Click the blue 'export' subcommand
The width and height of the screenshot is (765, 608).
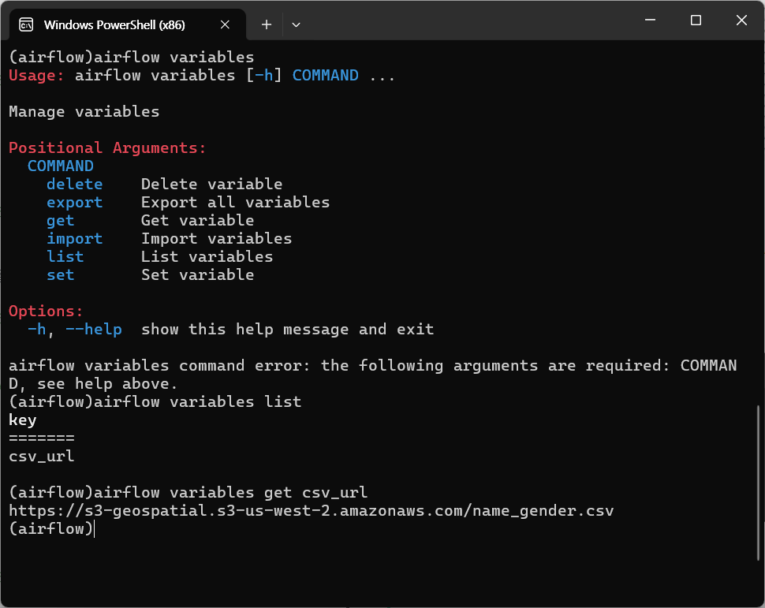click(x=75, y=202)
